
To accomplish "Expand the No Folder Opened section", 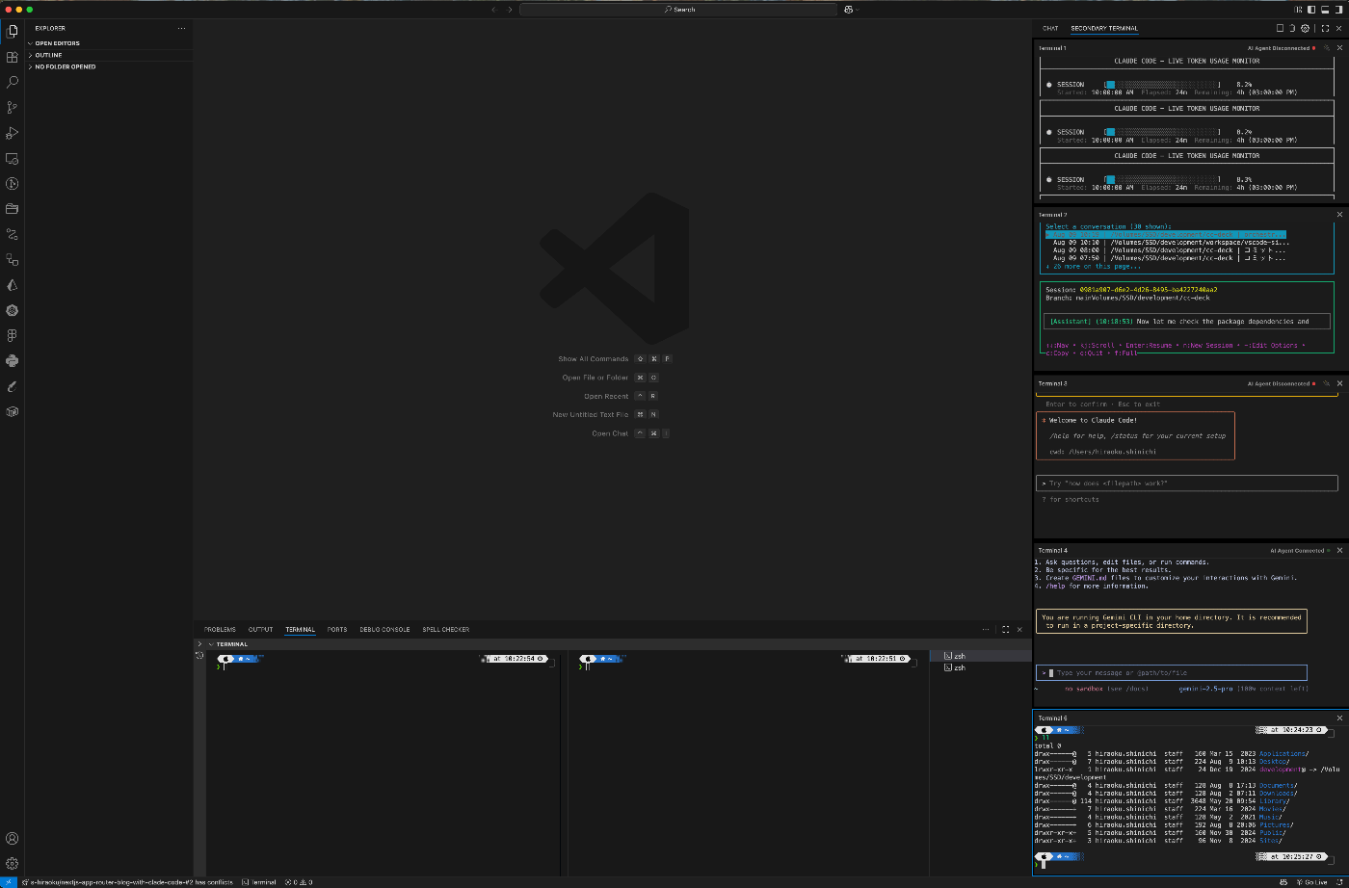I will tap(109, 66).
